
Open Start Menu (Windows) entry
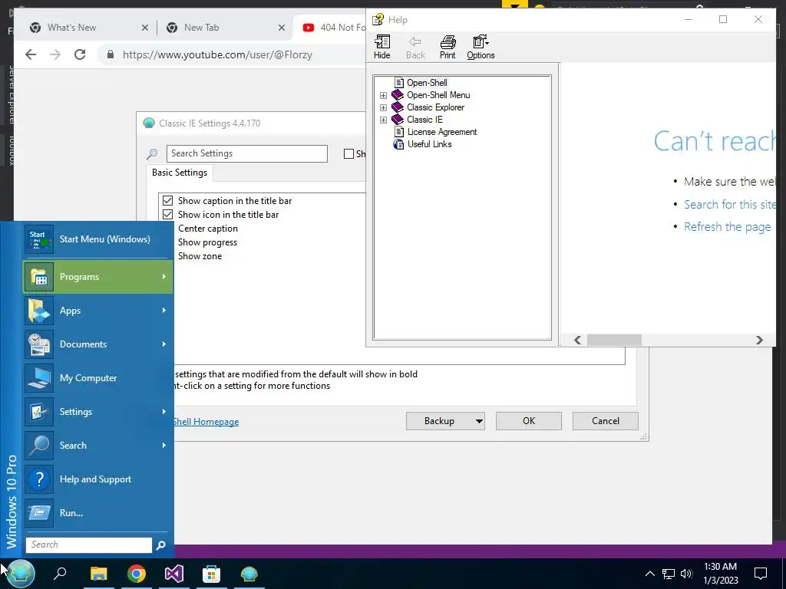coord(98,239)
